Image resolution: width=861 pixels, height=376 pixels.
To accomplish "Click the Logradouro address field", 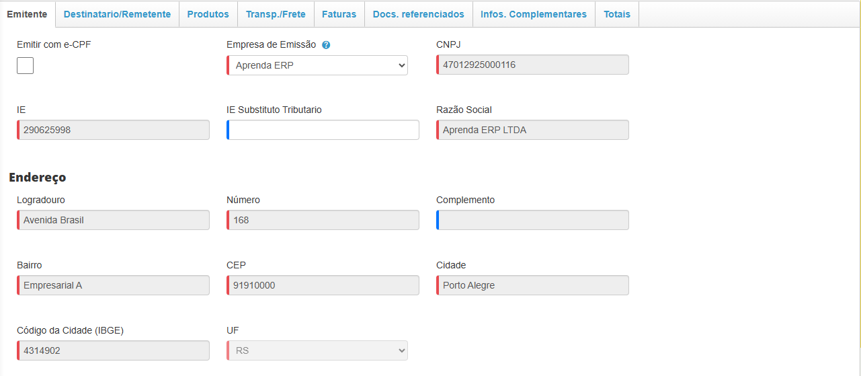I will pyautogui.click(x=114, y=220).
